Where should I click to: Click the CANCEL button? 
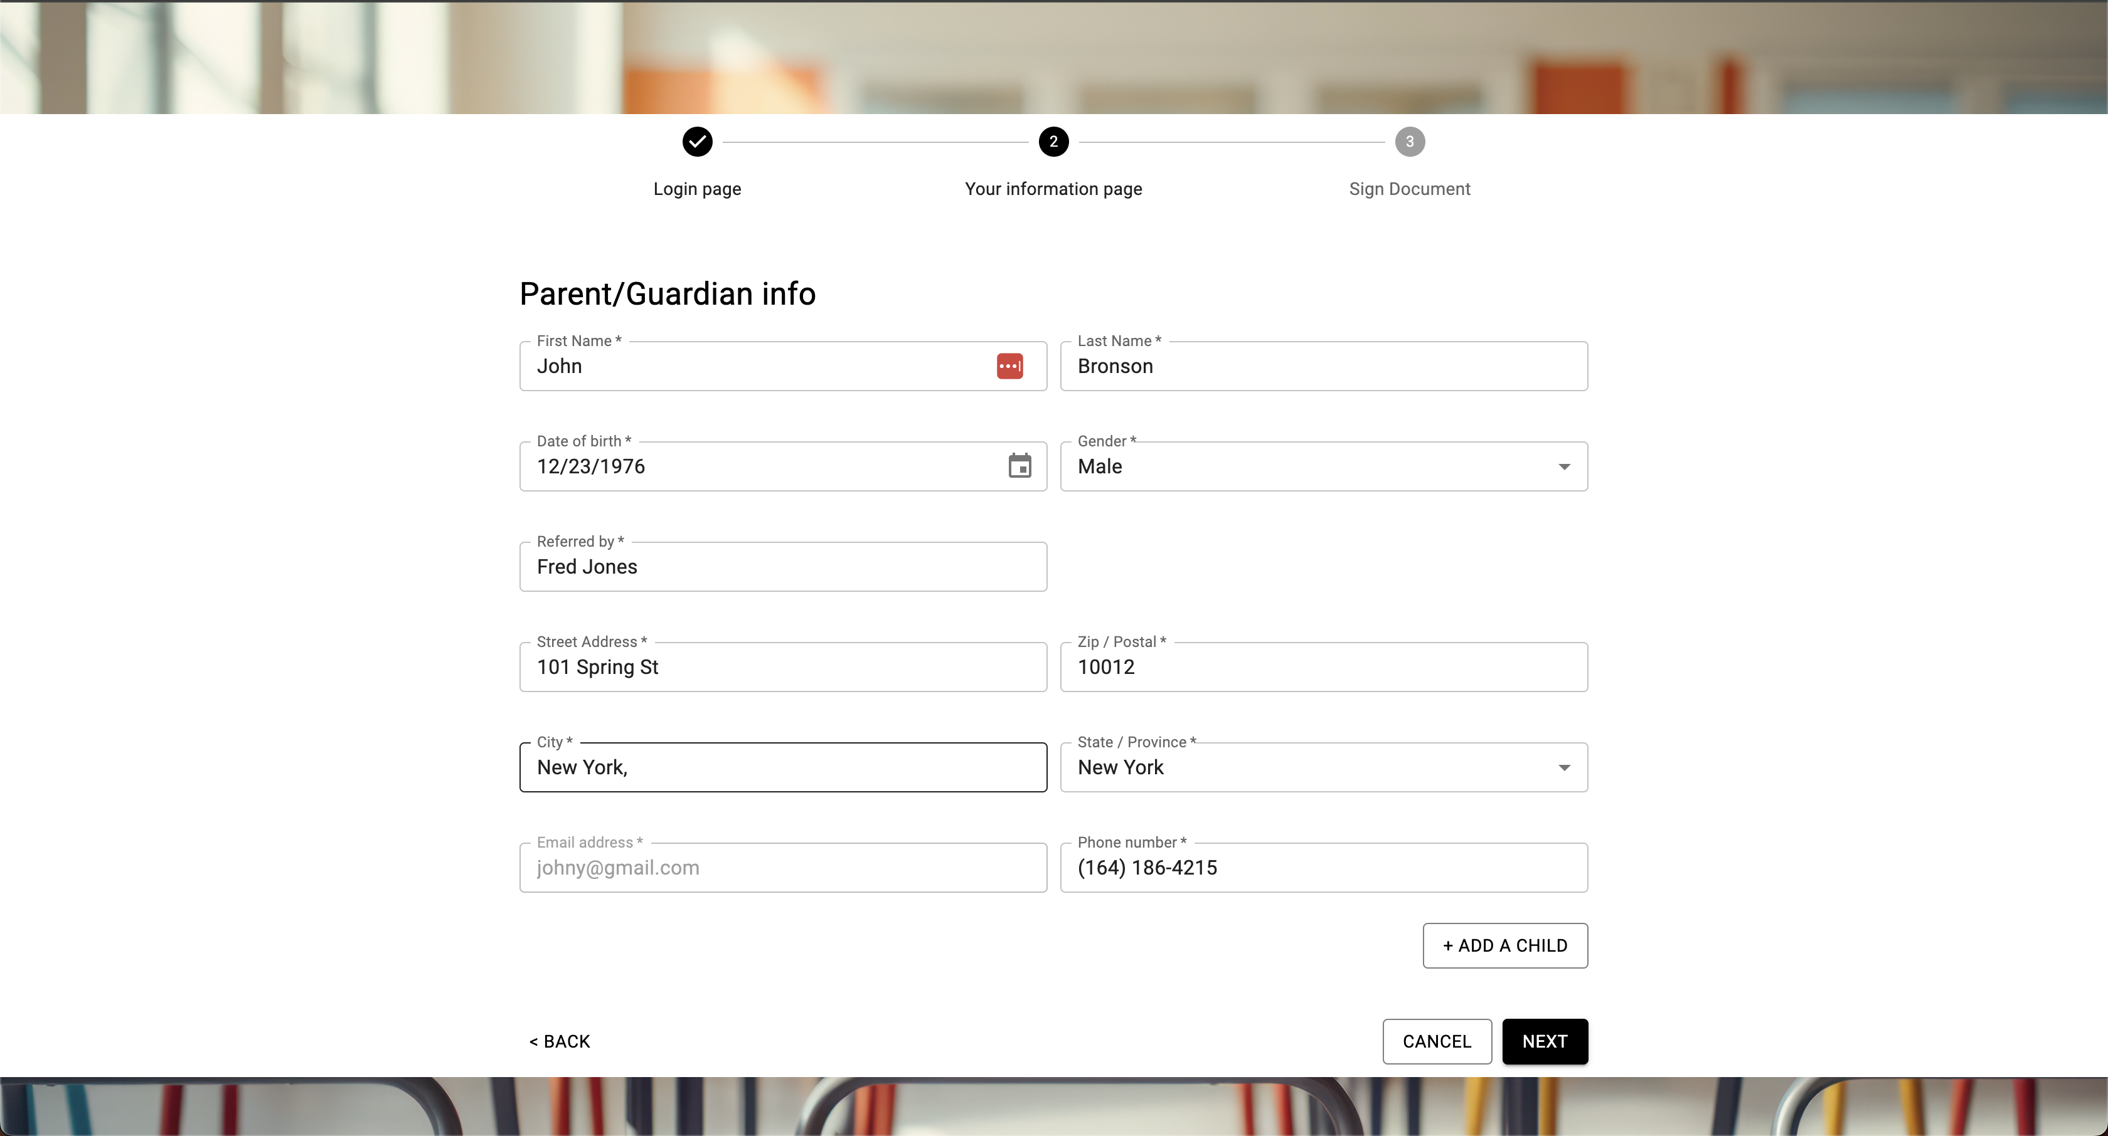coord(1437,1041)
